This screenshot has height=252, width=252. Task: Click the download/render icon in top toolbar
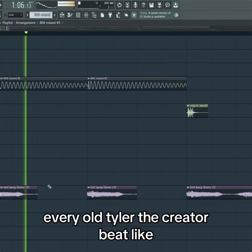pyautogui.click(x=175, y=5)
